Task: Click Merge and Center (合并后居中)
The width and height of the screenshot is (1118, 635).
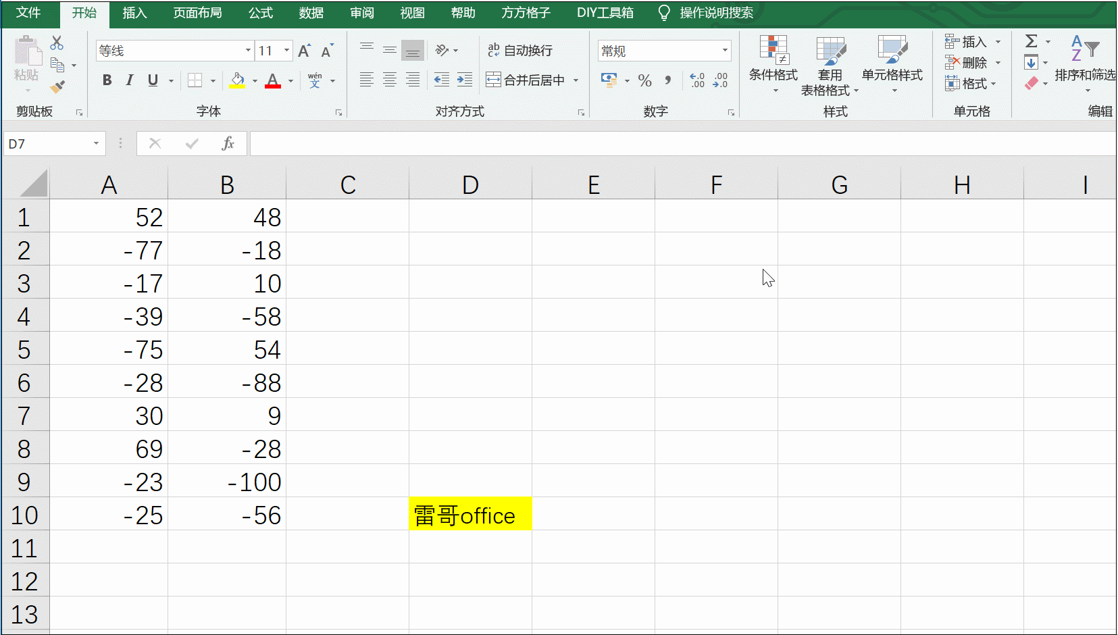Action: click(526, 80)
